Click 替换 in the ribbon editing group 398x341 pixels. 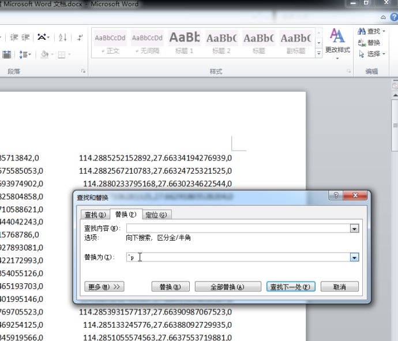[369, 43]
